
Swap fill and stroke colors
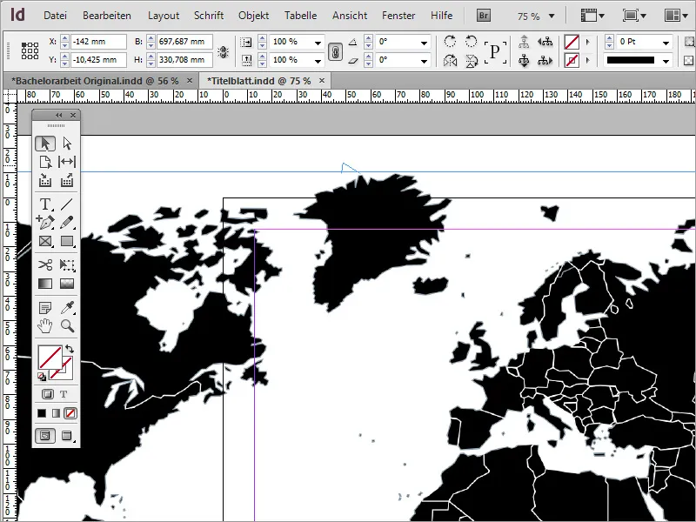click(x=70, y=349)
